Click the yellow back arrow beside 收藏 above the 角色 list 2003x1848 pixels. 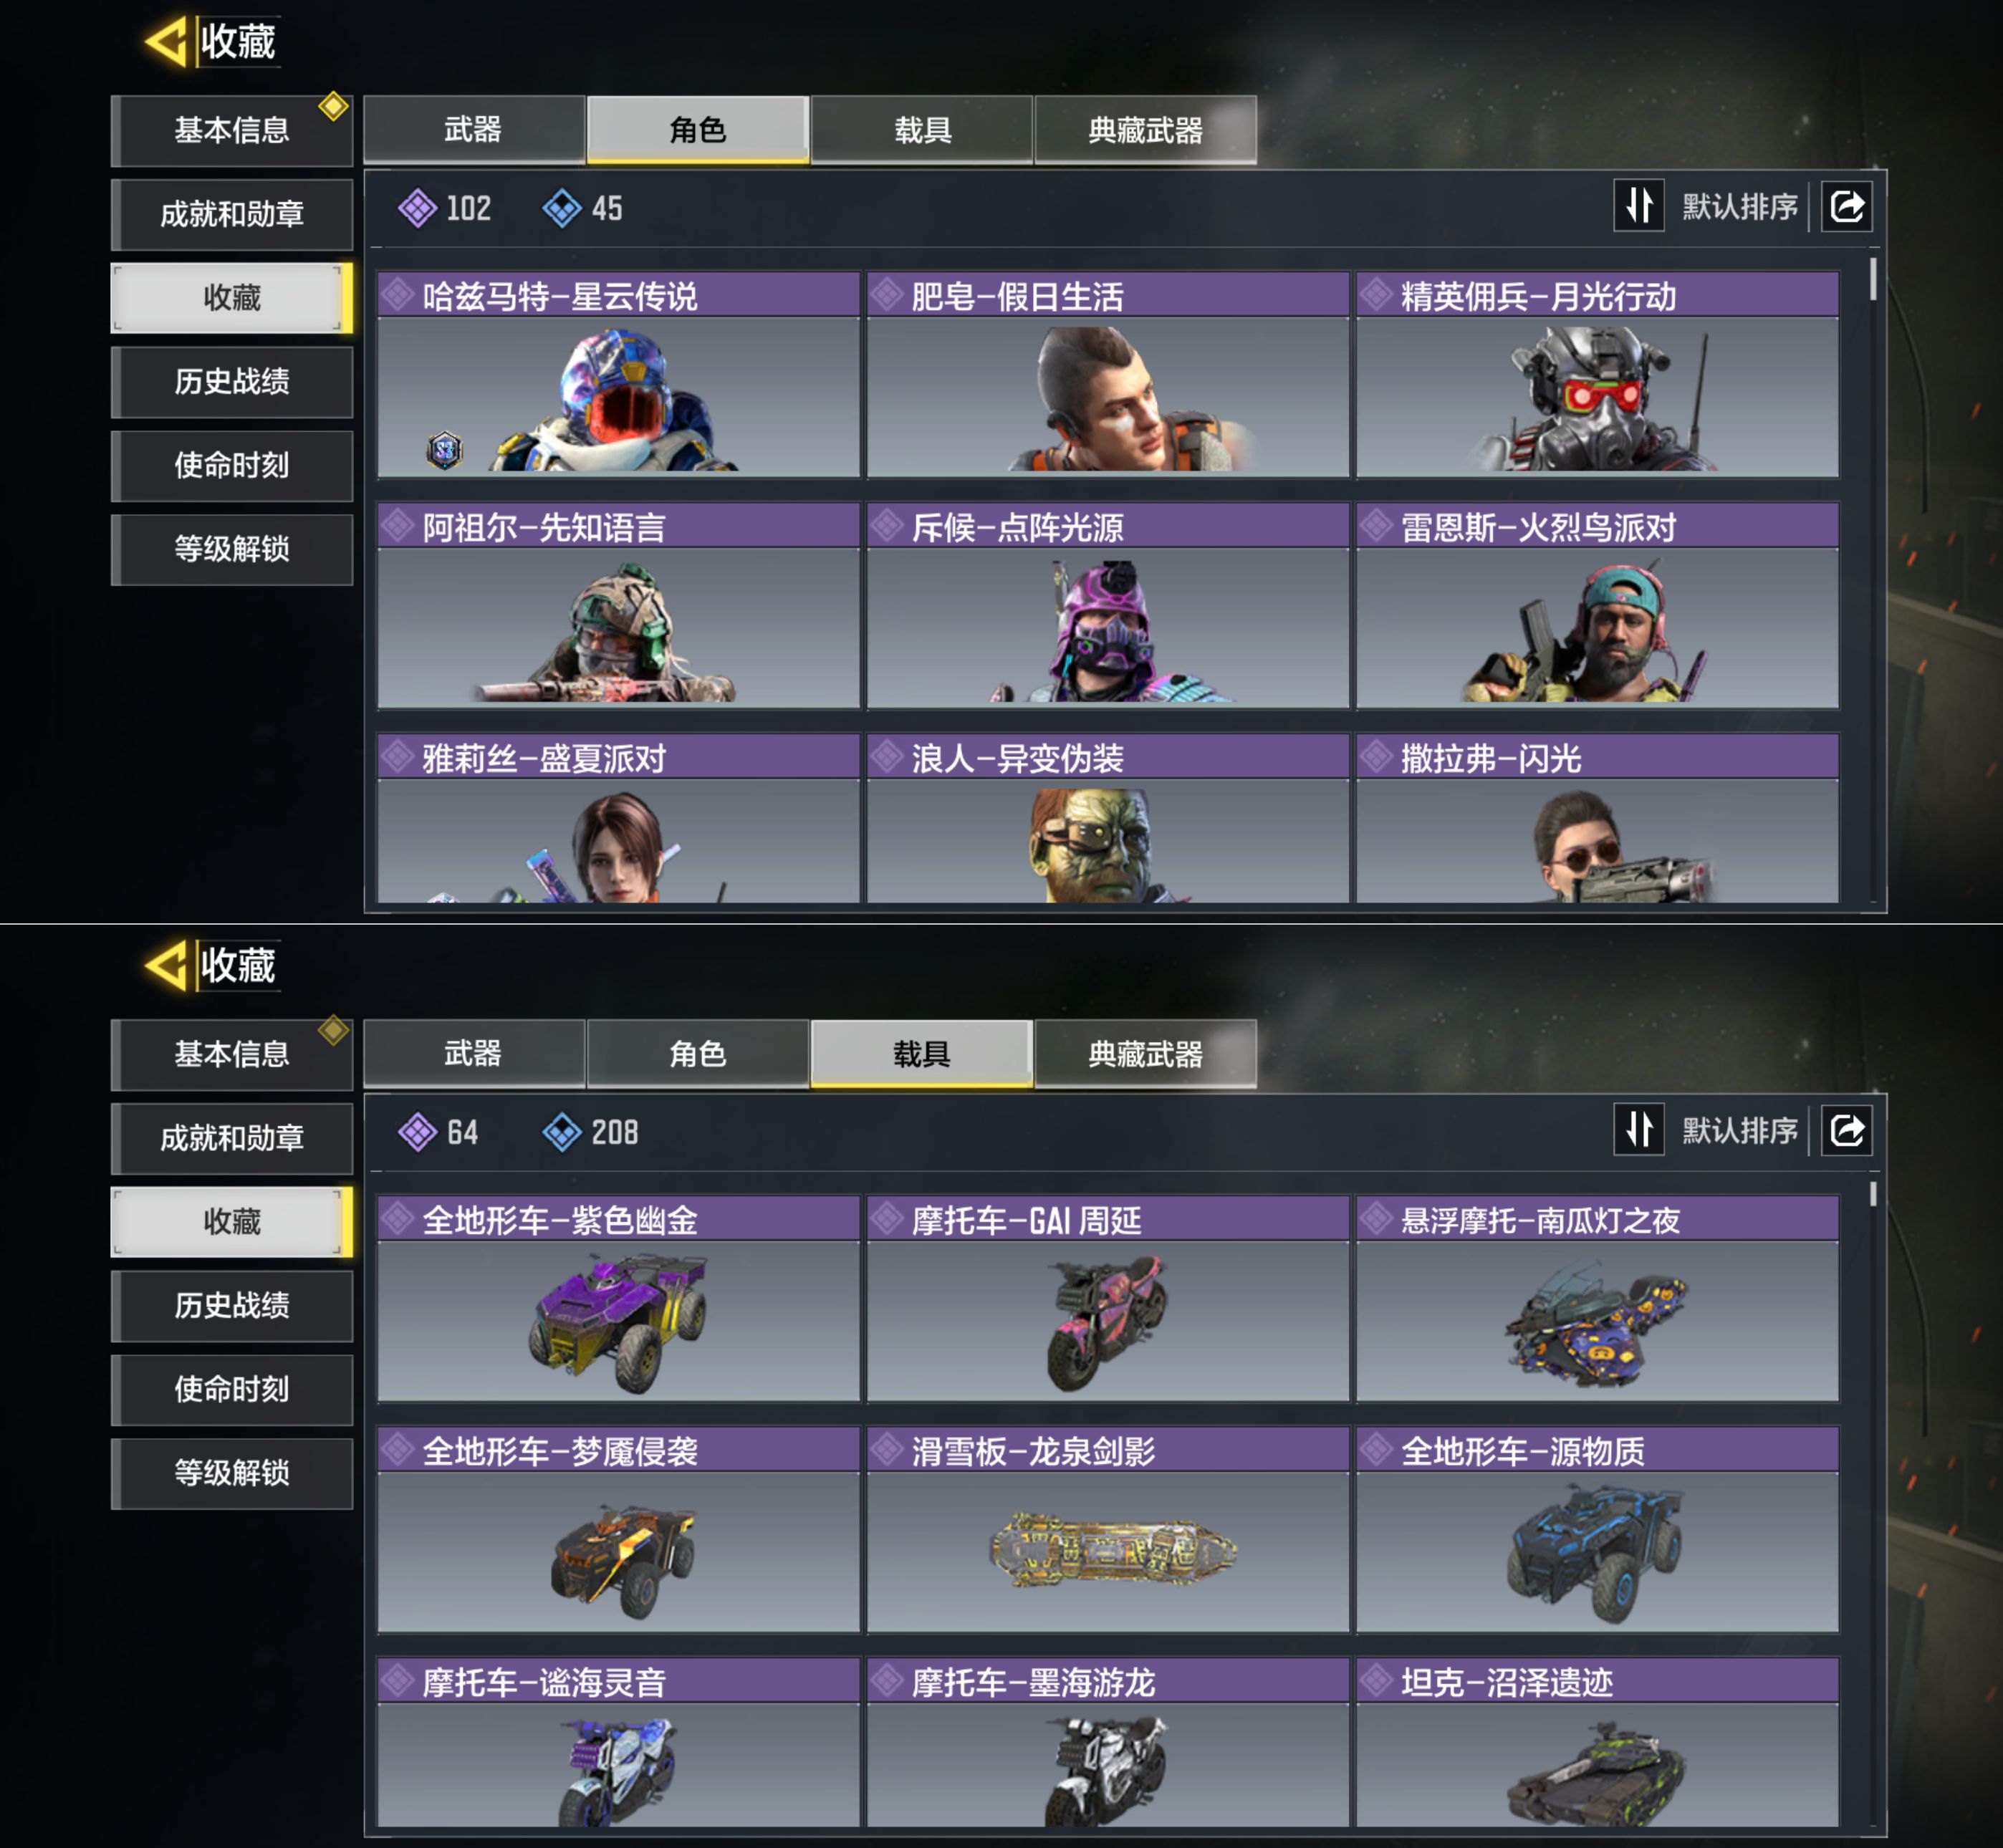[x=167, y=42]
